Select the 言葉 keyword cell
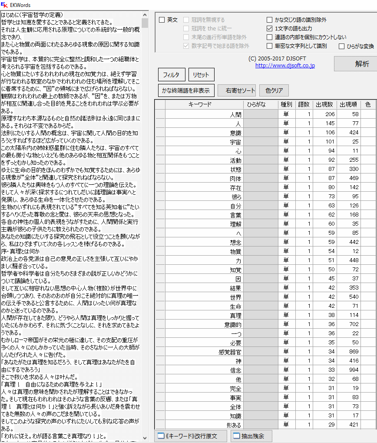Screen dimensions: 377x443 pos(204,215)
